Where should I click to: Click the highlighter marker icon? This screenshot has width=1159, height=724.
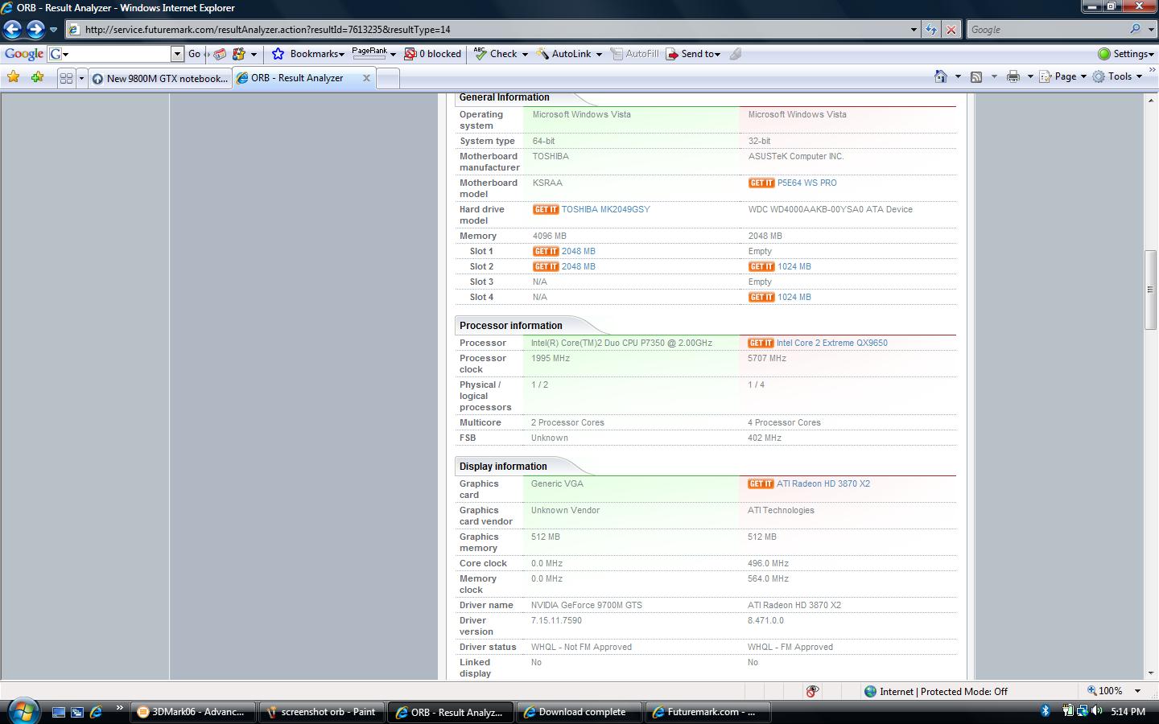(x=736, y=54)
